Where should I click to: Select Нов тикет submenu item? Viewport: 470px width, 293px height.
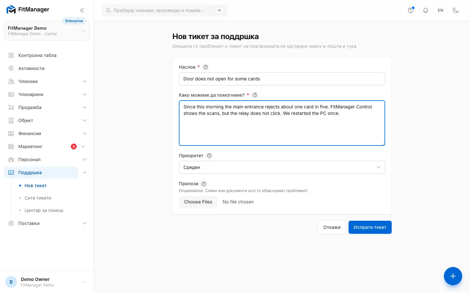pos(36,186)
